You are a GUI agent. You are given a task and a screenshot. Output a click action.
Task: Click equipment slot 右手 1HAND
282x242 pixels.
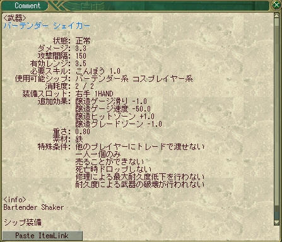coord(94,94)
